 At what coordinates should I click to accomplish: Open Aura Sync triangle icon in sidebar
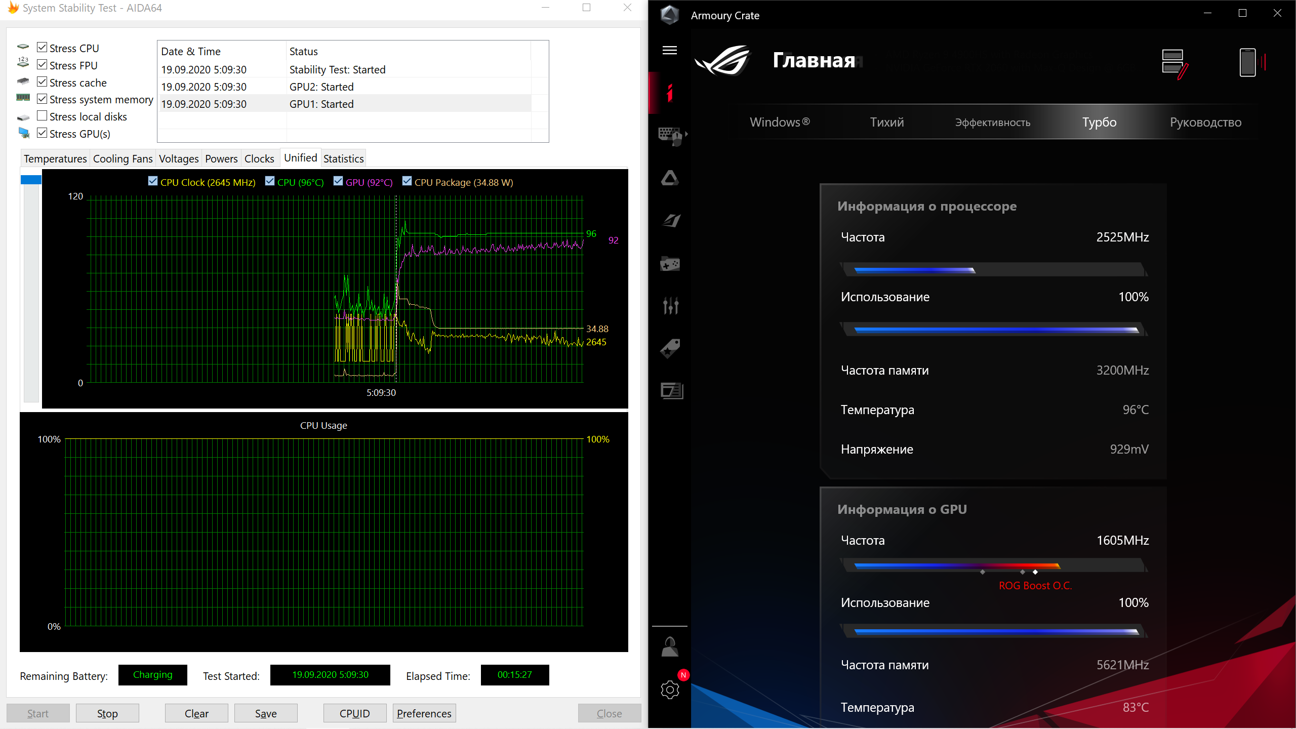670,178
